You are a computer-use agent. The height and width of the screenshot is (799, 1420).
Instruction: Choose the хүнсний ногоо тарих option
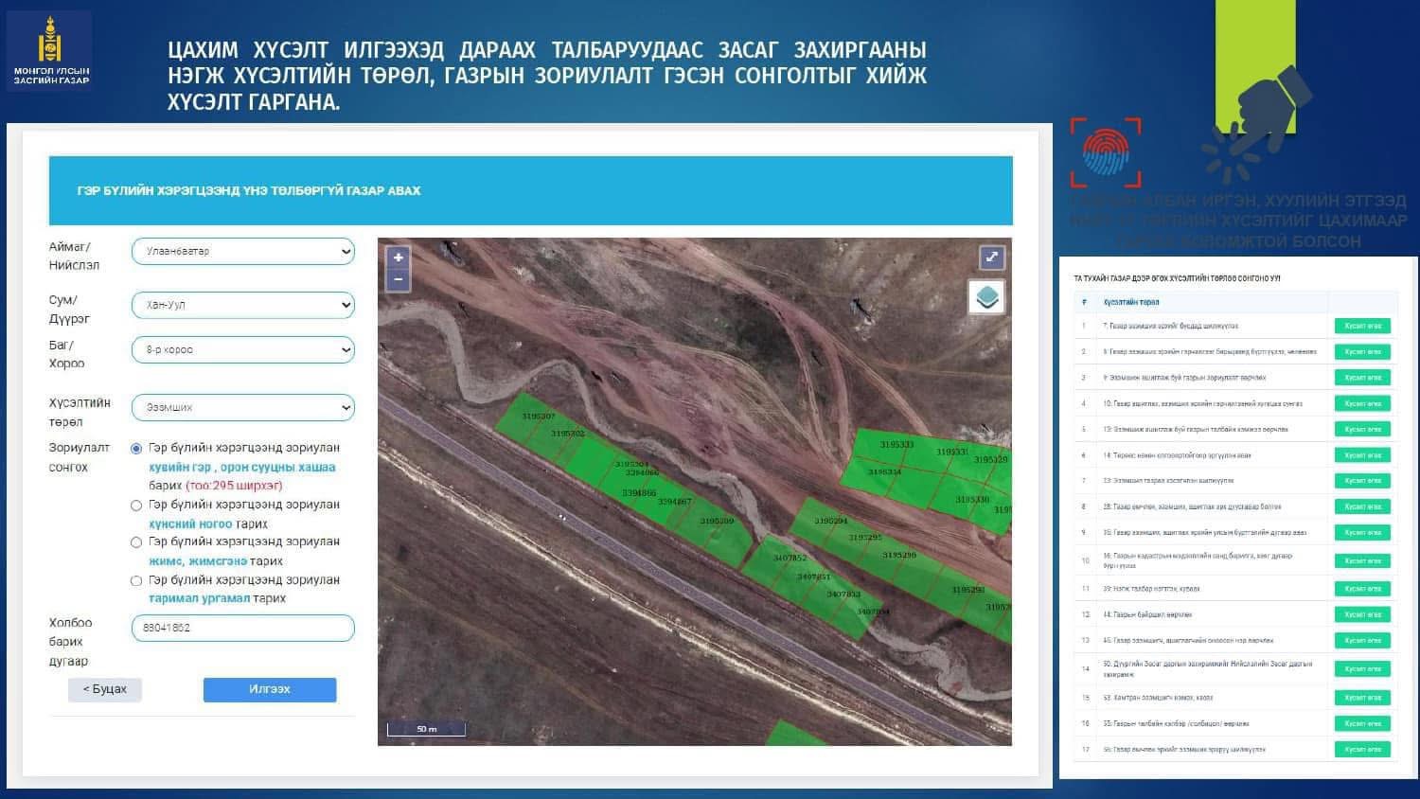click(136, 506)
